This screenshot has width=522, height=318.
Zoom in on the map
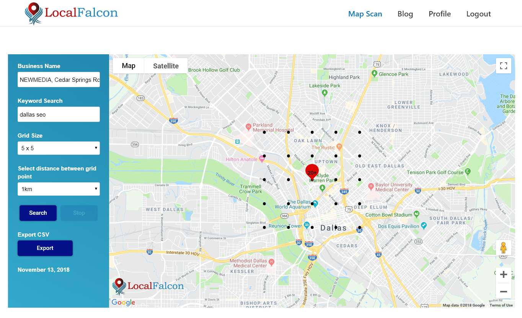(x=504, y=274)
